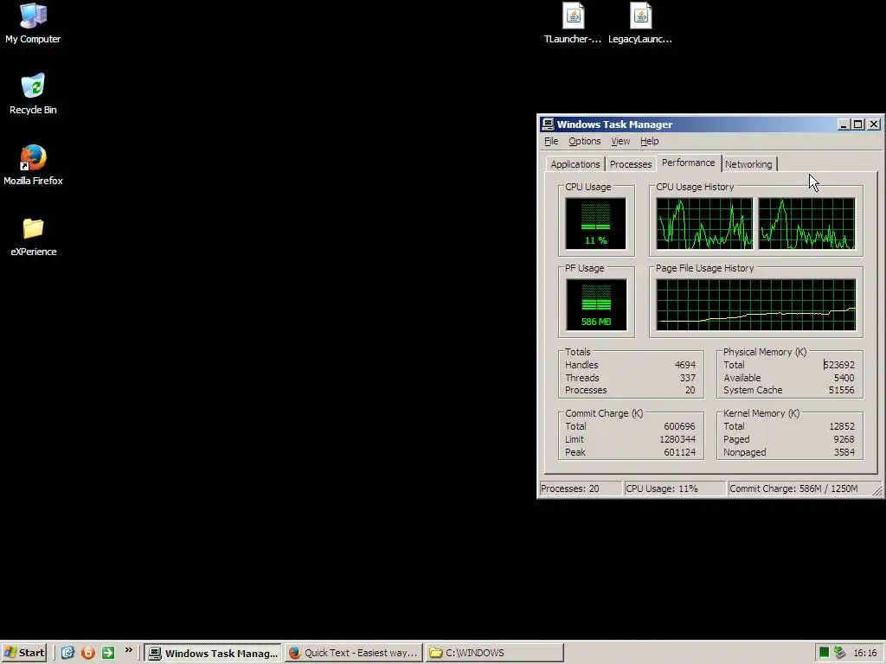
Task: Click the left CPU Usage History graph
Action: 704,224
